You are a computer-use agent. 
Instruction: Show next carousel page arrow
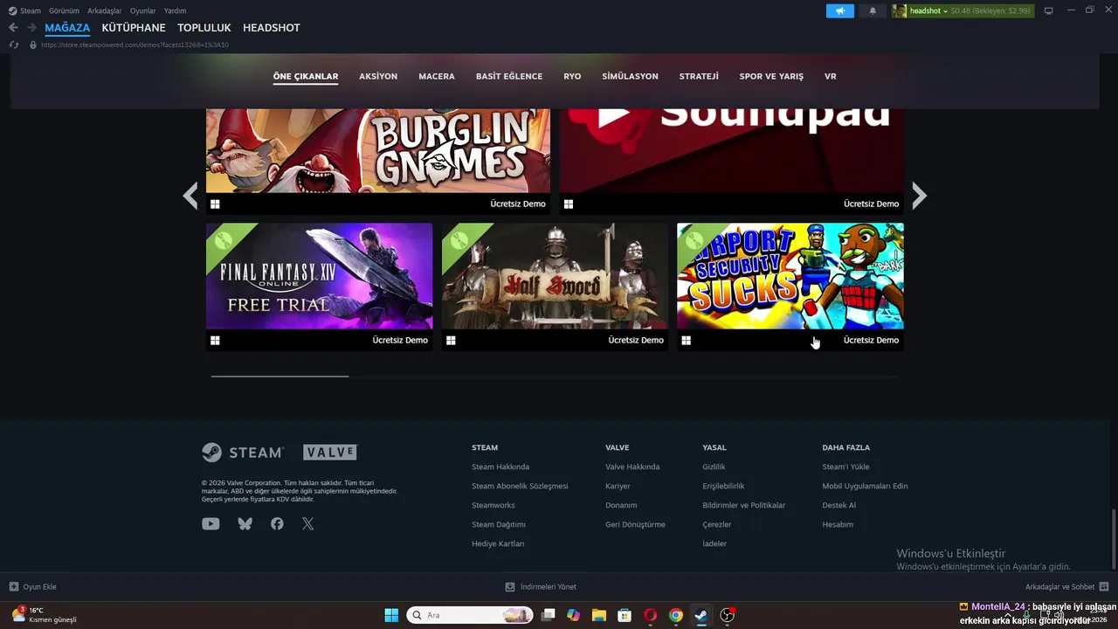coord(919,196)
